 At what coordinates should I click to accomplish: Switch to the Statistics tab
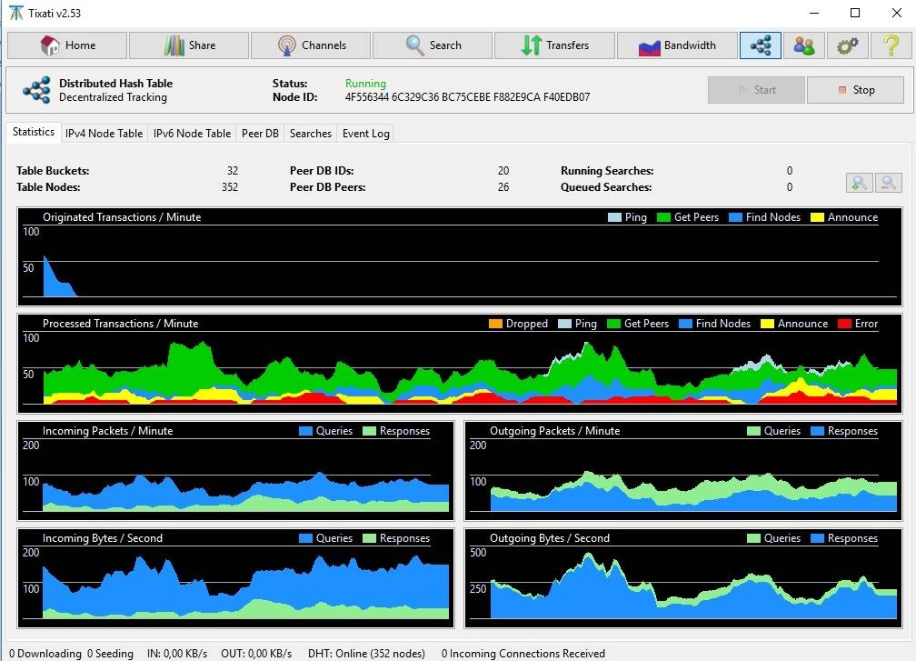pyautogui.click(x=34, y=132)
